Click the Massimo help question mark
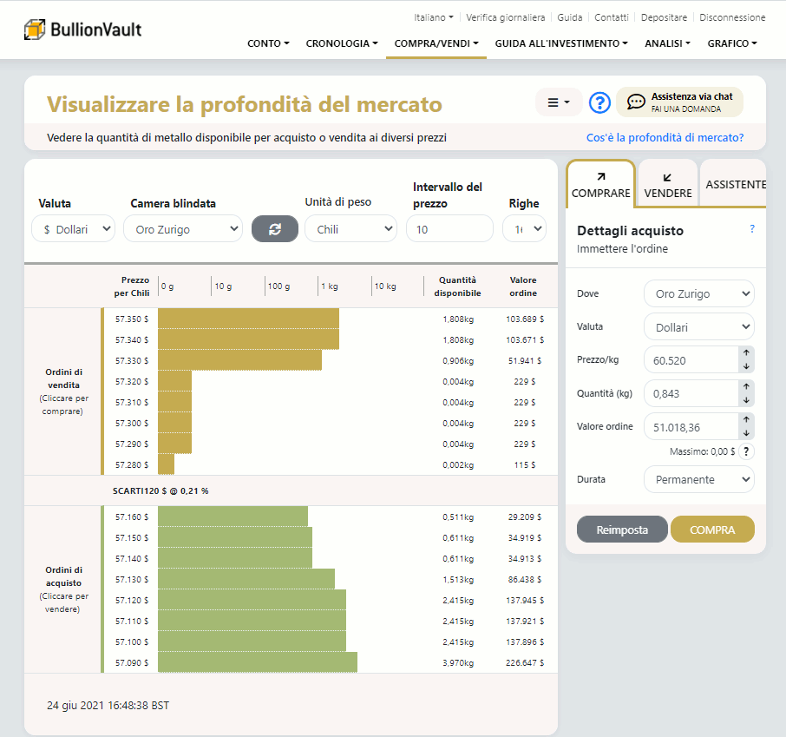 click(x=746, y=451)
